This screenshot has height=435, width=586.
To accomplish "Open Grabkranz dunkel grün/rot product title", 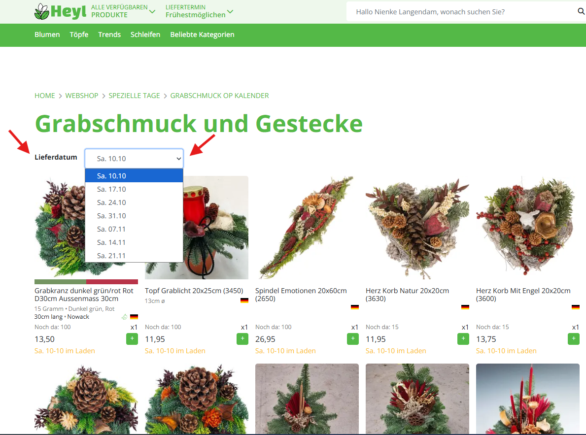I will tap(84, 295).
